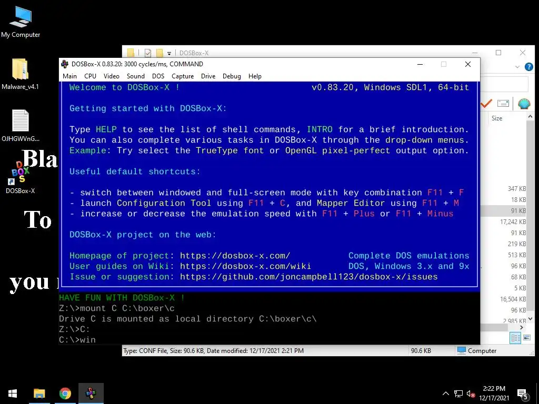Screen dimensions: 539x404
Task: Click the 17,242 KB size cell
Action: pos(513,222)
